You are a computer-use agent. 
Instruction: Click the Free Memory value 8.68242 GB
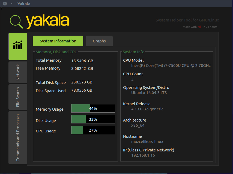point(82,69)
